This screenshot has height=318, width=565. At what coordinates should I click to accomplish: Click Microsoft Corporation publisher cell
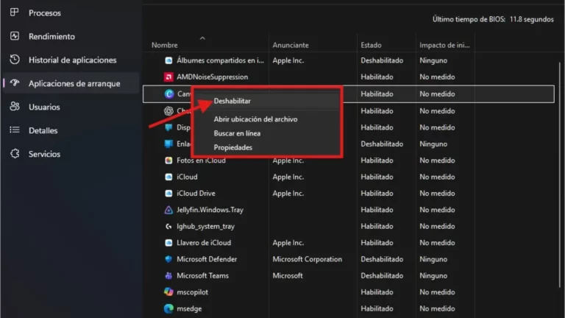(x=308, y=259)
